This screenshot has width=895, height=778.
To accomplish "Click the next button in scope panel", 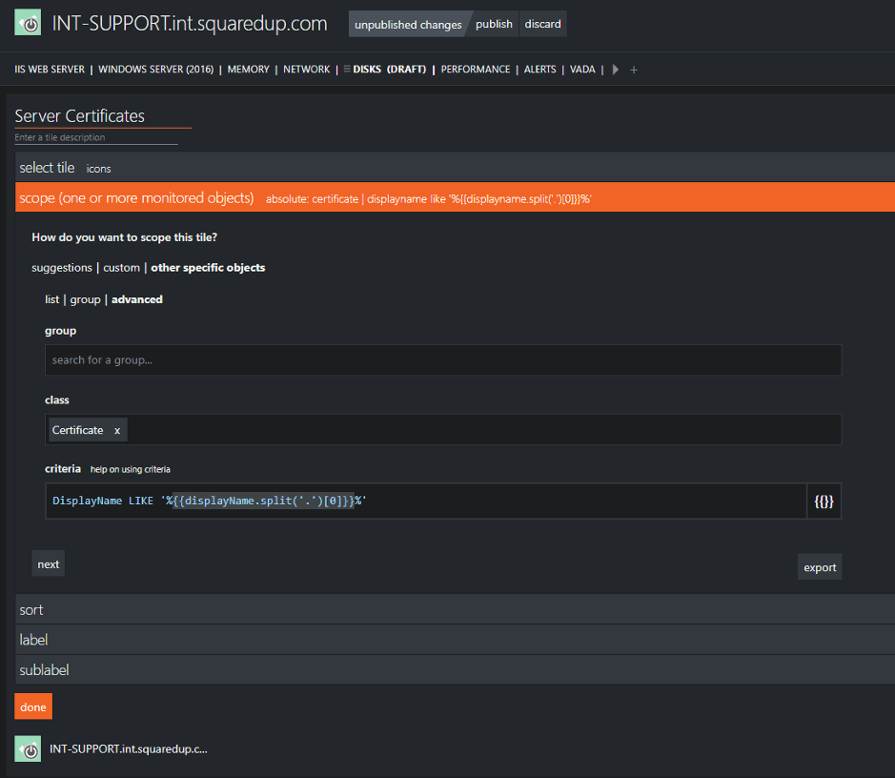I will 48,563.
